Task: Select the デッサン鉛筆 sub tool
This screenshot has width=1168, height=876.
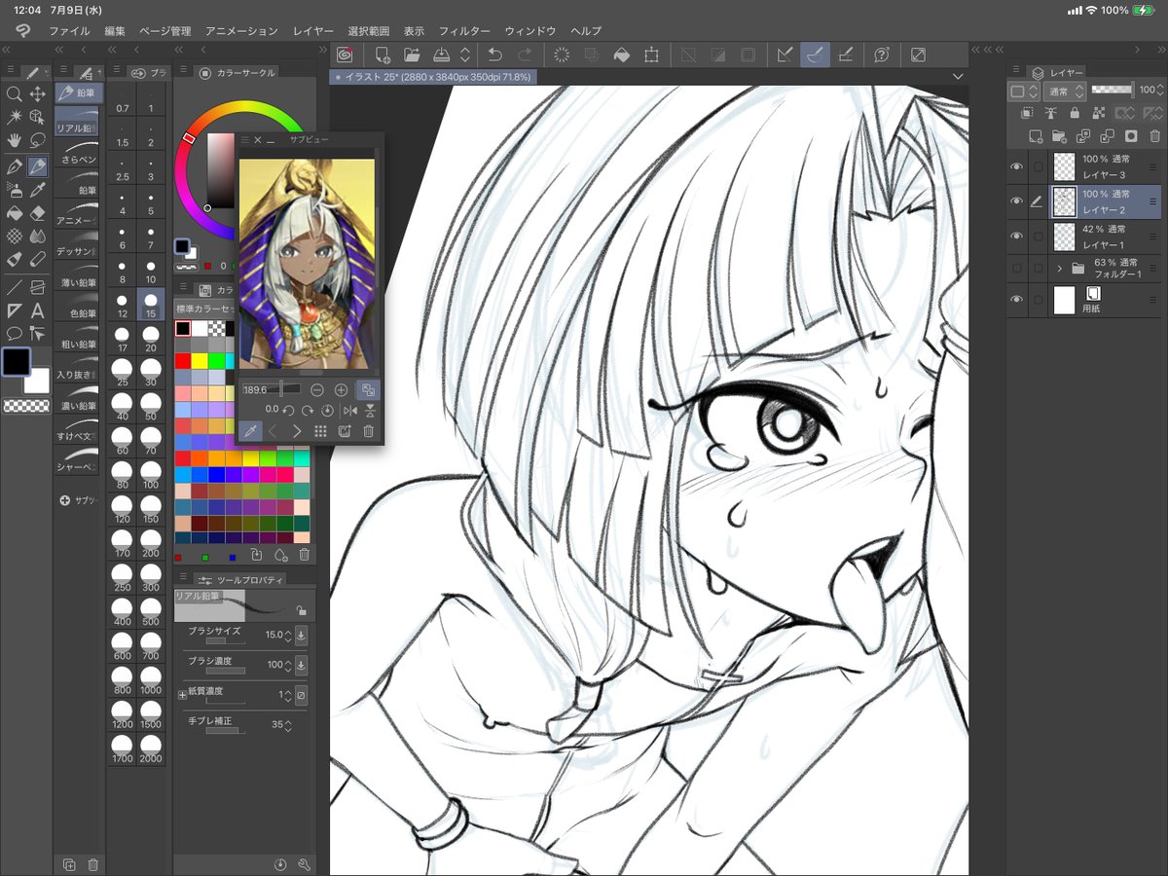Action: click(77, 246)
